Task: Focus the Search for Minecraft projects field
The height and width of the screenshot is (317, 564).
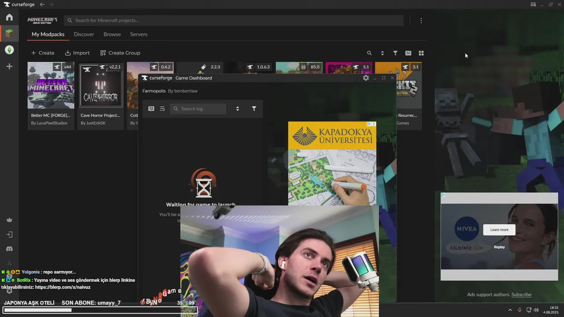Action: 234,20
